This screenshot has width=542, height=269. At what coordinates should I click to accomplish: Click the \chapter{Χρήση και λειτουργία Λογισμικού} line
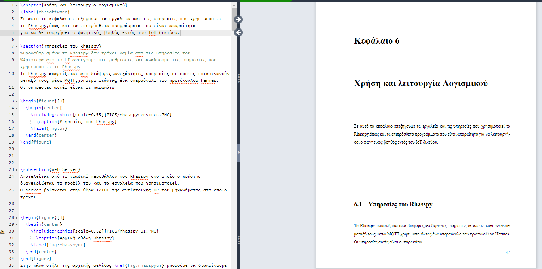pos(74,5)
